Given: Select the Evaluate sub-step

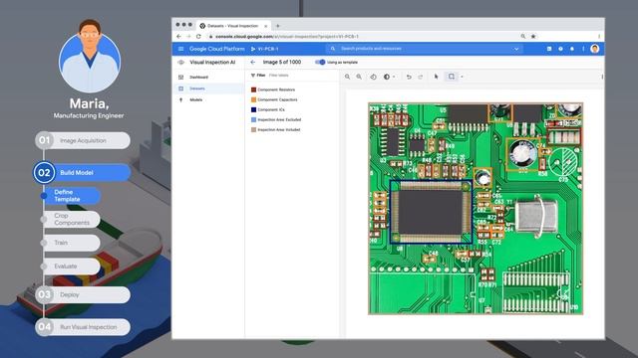Looking at the screenshot, I should click(71, 267).
